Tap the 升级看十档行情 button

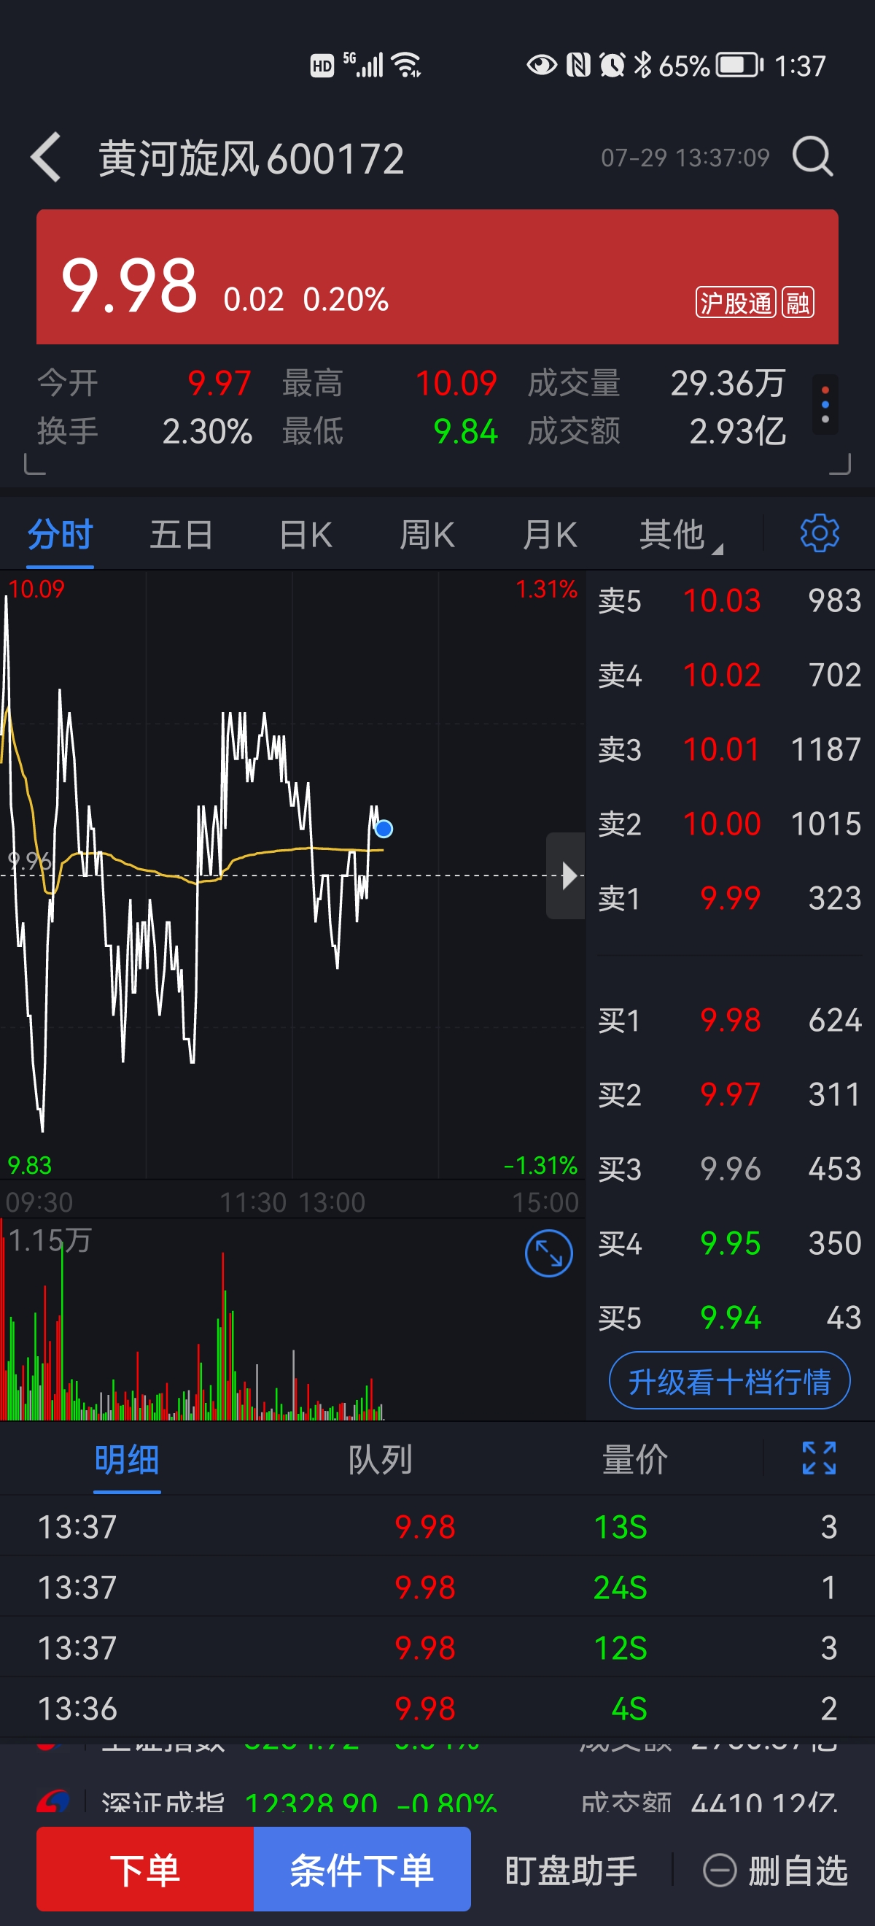pyautogui.click(x=729, y=1380)
